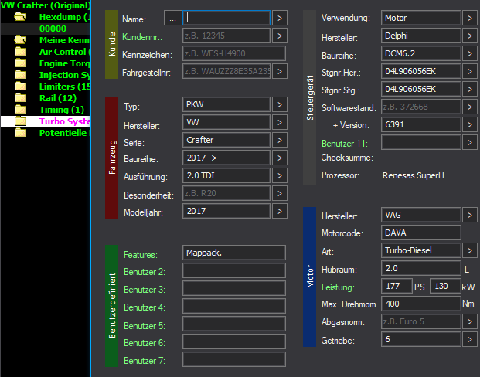Click the Engine Torque folder icon
Viewport: 480px width, 377px height.
[20, 63]
